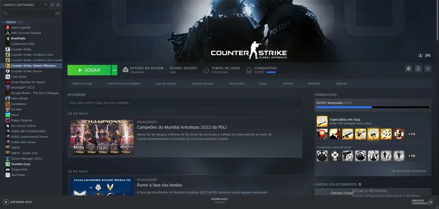Click the 10 :30 cross locked achievement icon
This screenshot has width=439, height=209.
tap(335, 156)
